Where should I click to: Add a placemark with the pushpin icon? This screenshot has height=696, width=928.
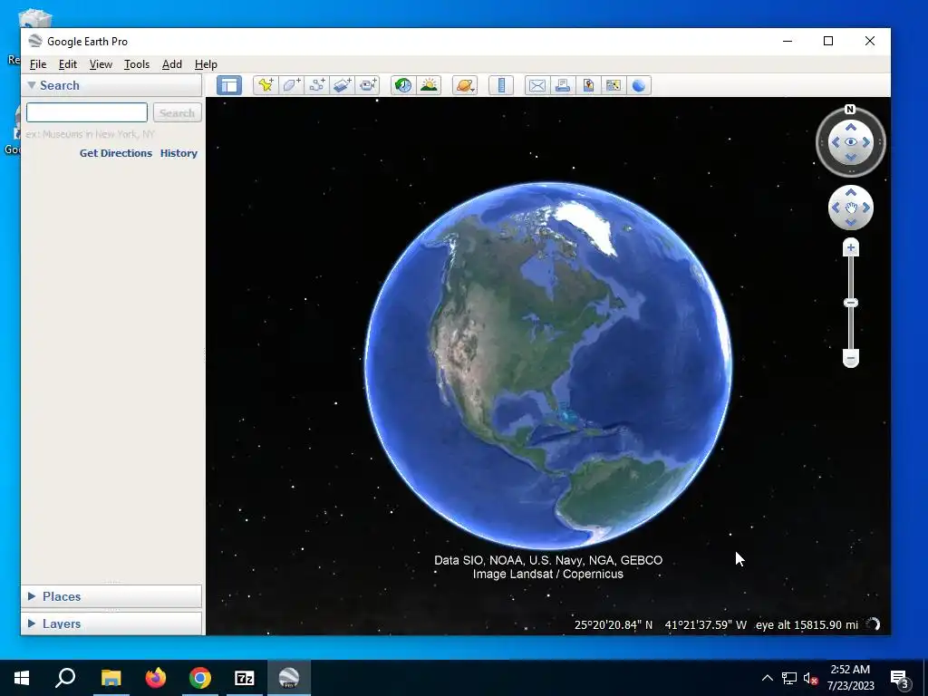click(x=266, y=85)
